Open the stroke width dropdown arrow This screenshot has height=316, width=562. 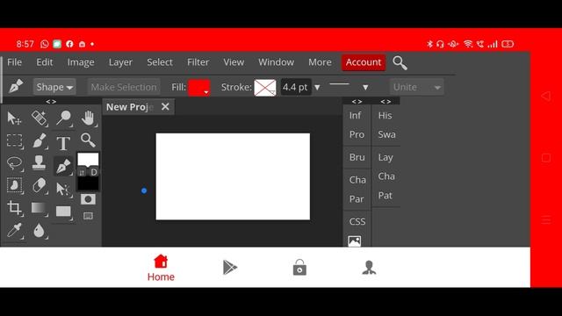(x=317, y=87)
